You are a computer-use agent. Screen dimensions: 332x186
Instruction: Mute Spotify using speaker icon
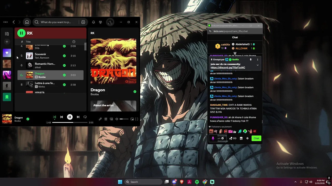[117, 119]
